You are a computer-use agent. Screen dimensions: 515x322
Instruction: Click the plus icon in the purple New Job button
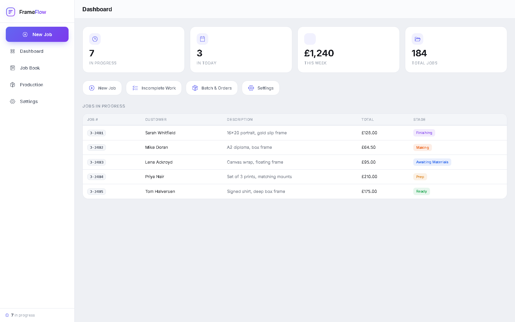coord(25,34)
